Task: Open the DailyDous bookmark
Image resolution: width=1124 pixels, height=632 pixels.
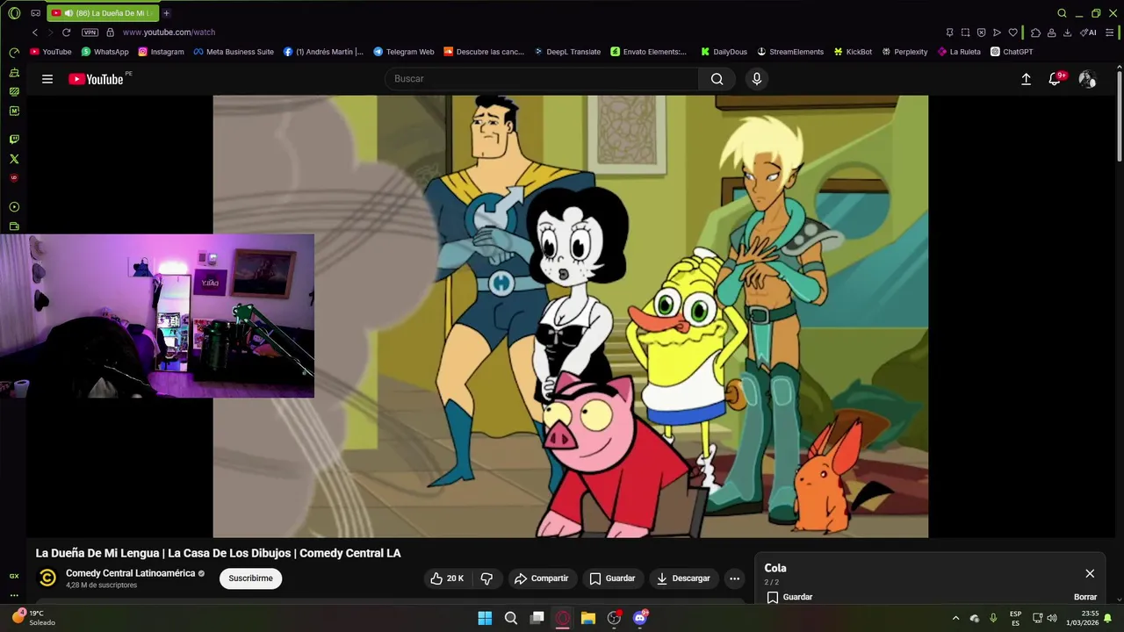Action: (x=724, y=52)
